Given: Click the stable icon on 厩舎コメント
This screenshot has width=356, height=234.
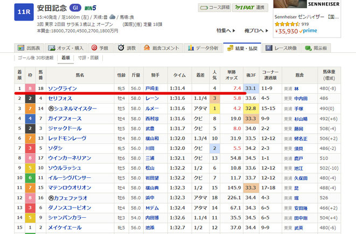Looking at the screenshot, I should click(x=146, y=47).
